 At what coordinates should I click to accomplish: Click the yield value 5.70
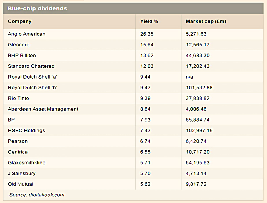point(145,173)
